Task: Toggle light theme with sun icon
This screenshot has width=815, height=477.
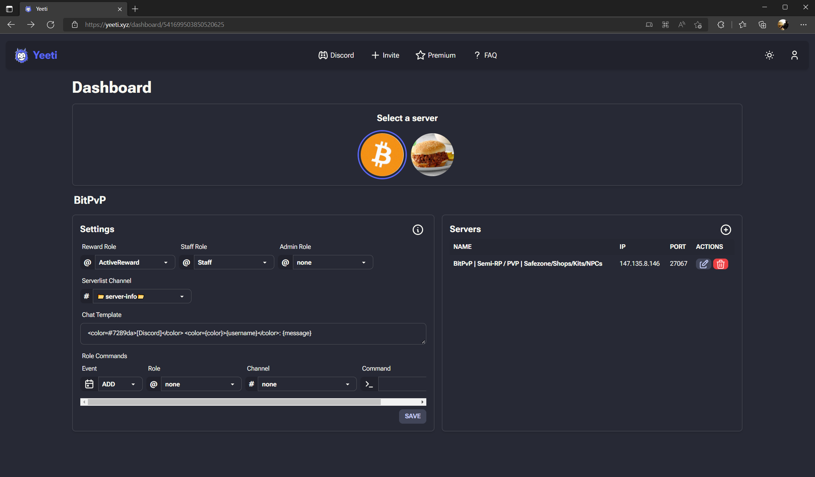Action: click(769, 55)
